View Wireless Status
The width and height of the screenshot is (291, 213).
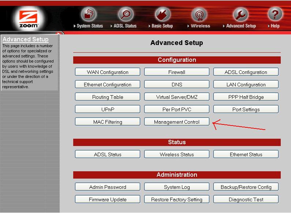(x=177, y=154)
